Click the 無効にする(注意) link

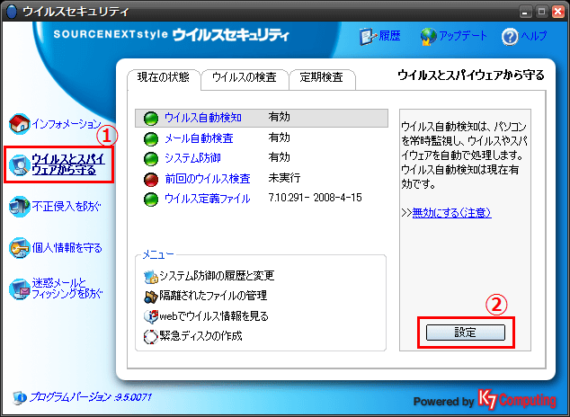tap(452, 212)
